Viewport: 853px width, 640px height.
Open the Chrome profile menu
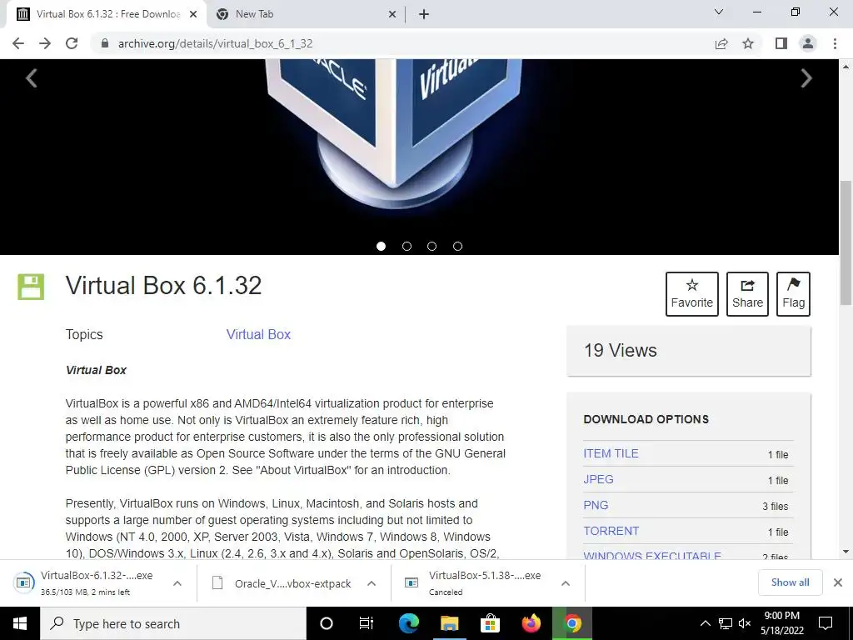click(808, 43)
